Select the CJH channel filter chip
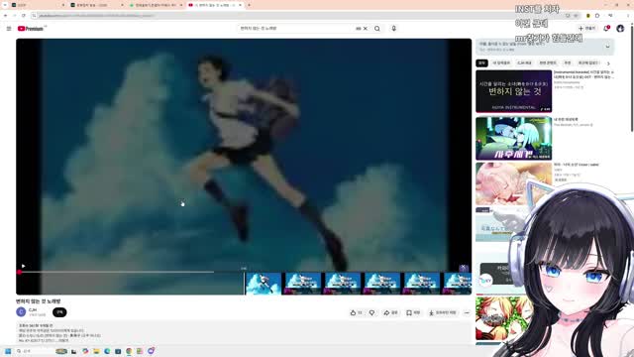 click(x=524, y=62)
